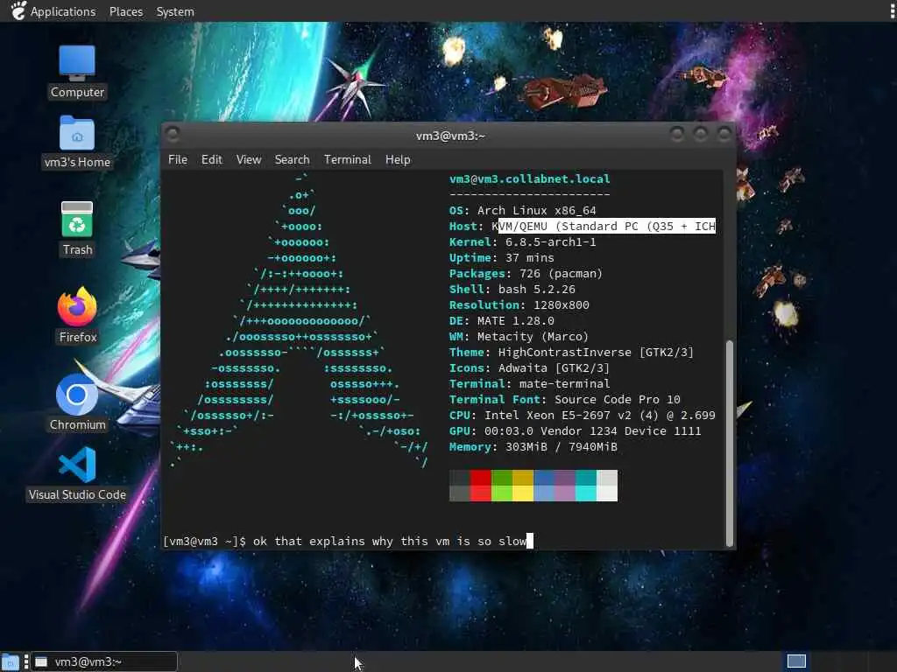Click the red block in neofetch color palette
897x672 pixels.
coord(481,486)
